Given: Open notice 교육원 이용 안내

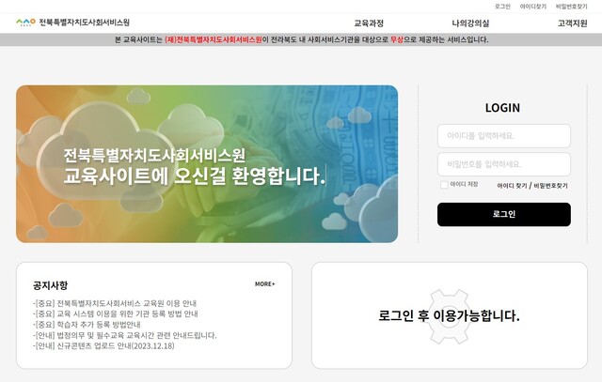Looking at the screenshot, I should [115, 303].
